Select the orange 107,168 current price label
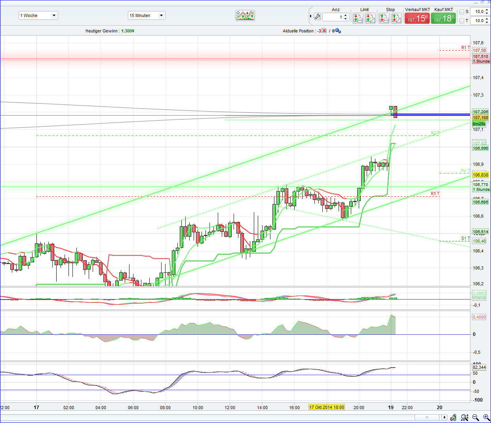Image resolution: width=491 pixels, height=423 pixels. coord(480,118)
